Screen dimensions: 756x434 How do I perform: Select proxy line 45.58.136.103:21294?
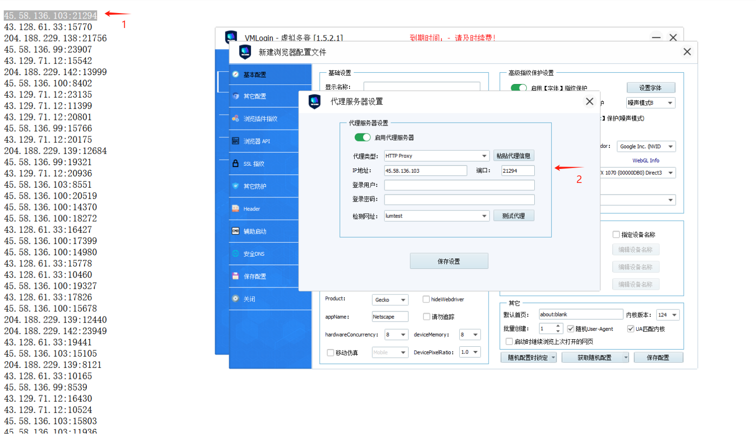tap(50, 15)
